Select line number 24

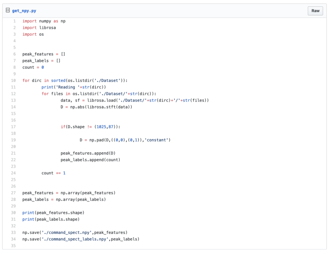(x=13, y=173)
